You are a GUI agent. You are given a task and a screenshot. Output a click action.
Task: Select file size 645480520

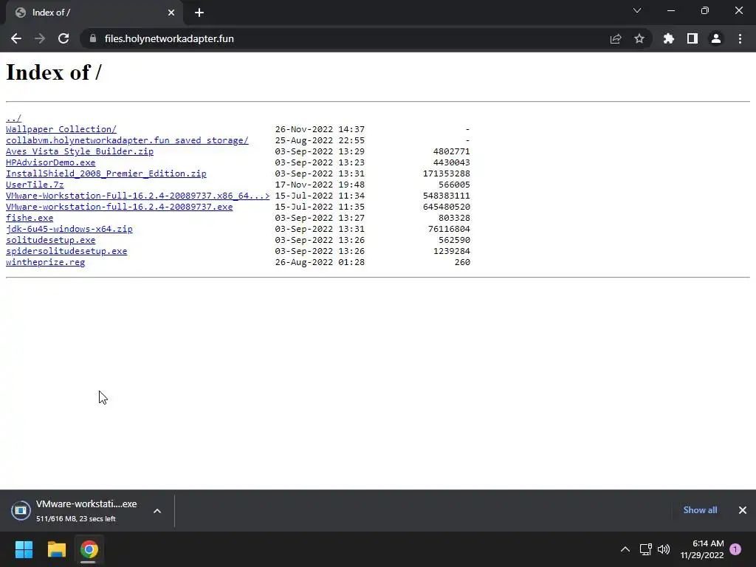click(447, 207)
